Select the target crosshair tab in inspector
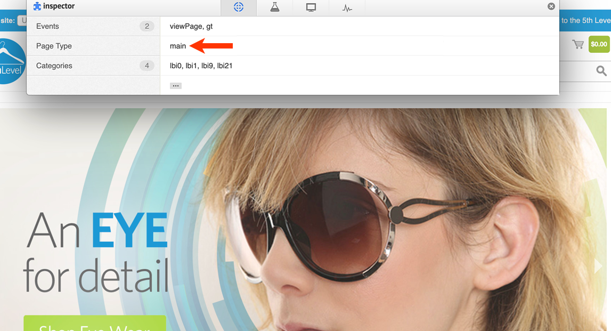Screen dimensions: 611x331 coord(239,7)
